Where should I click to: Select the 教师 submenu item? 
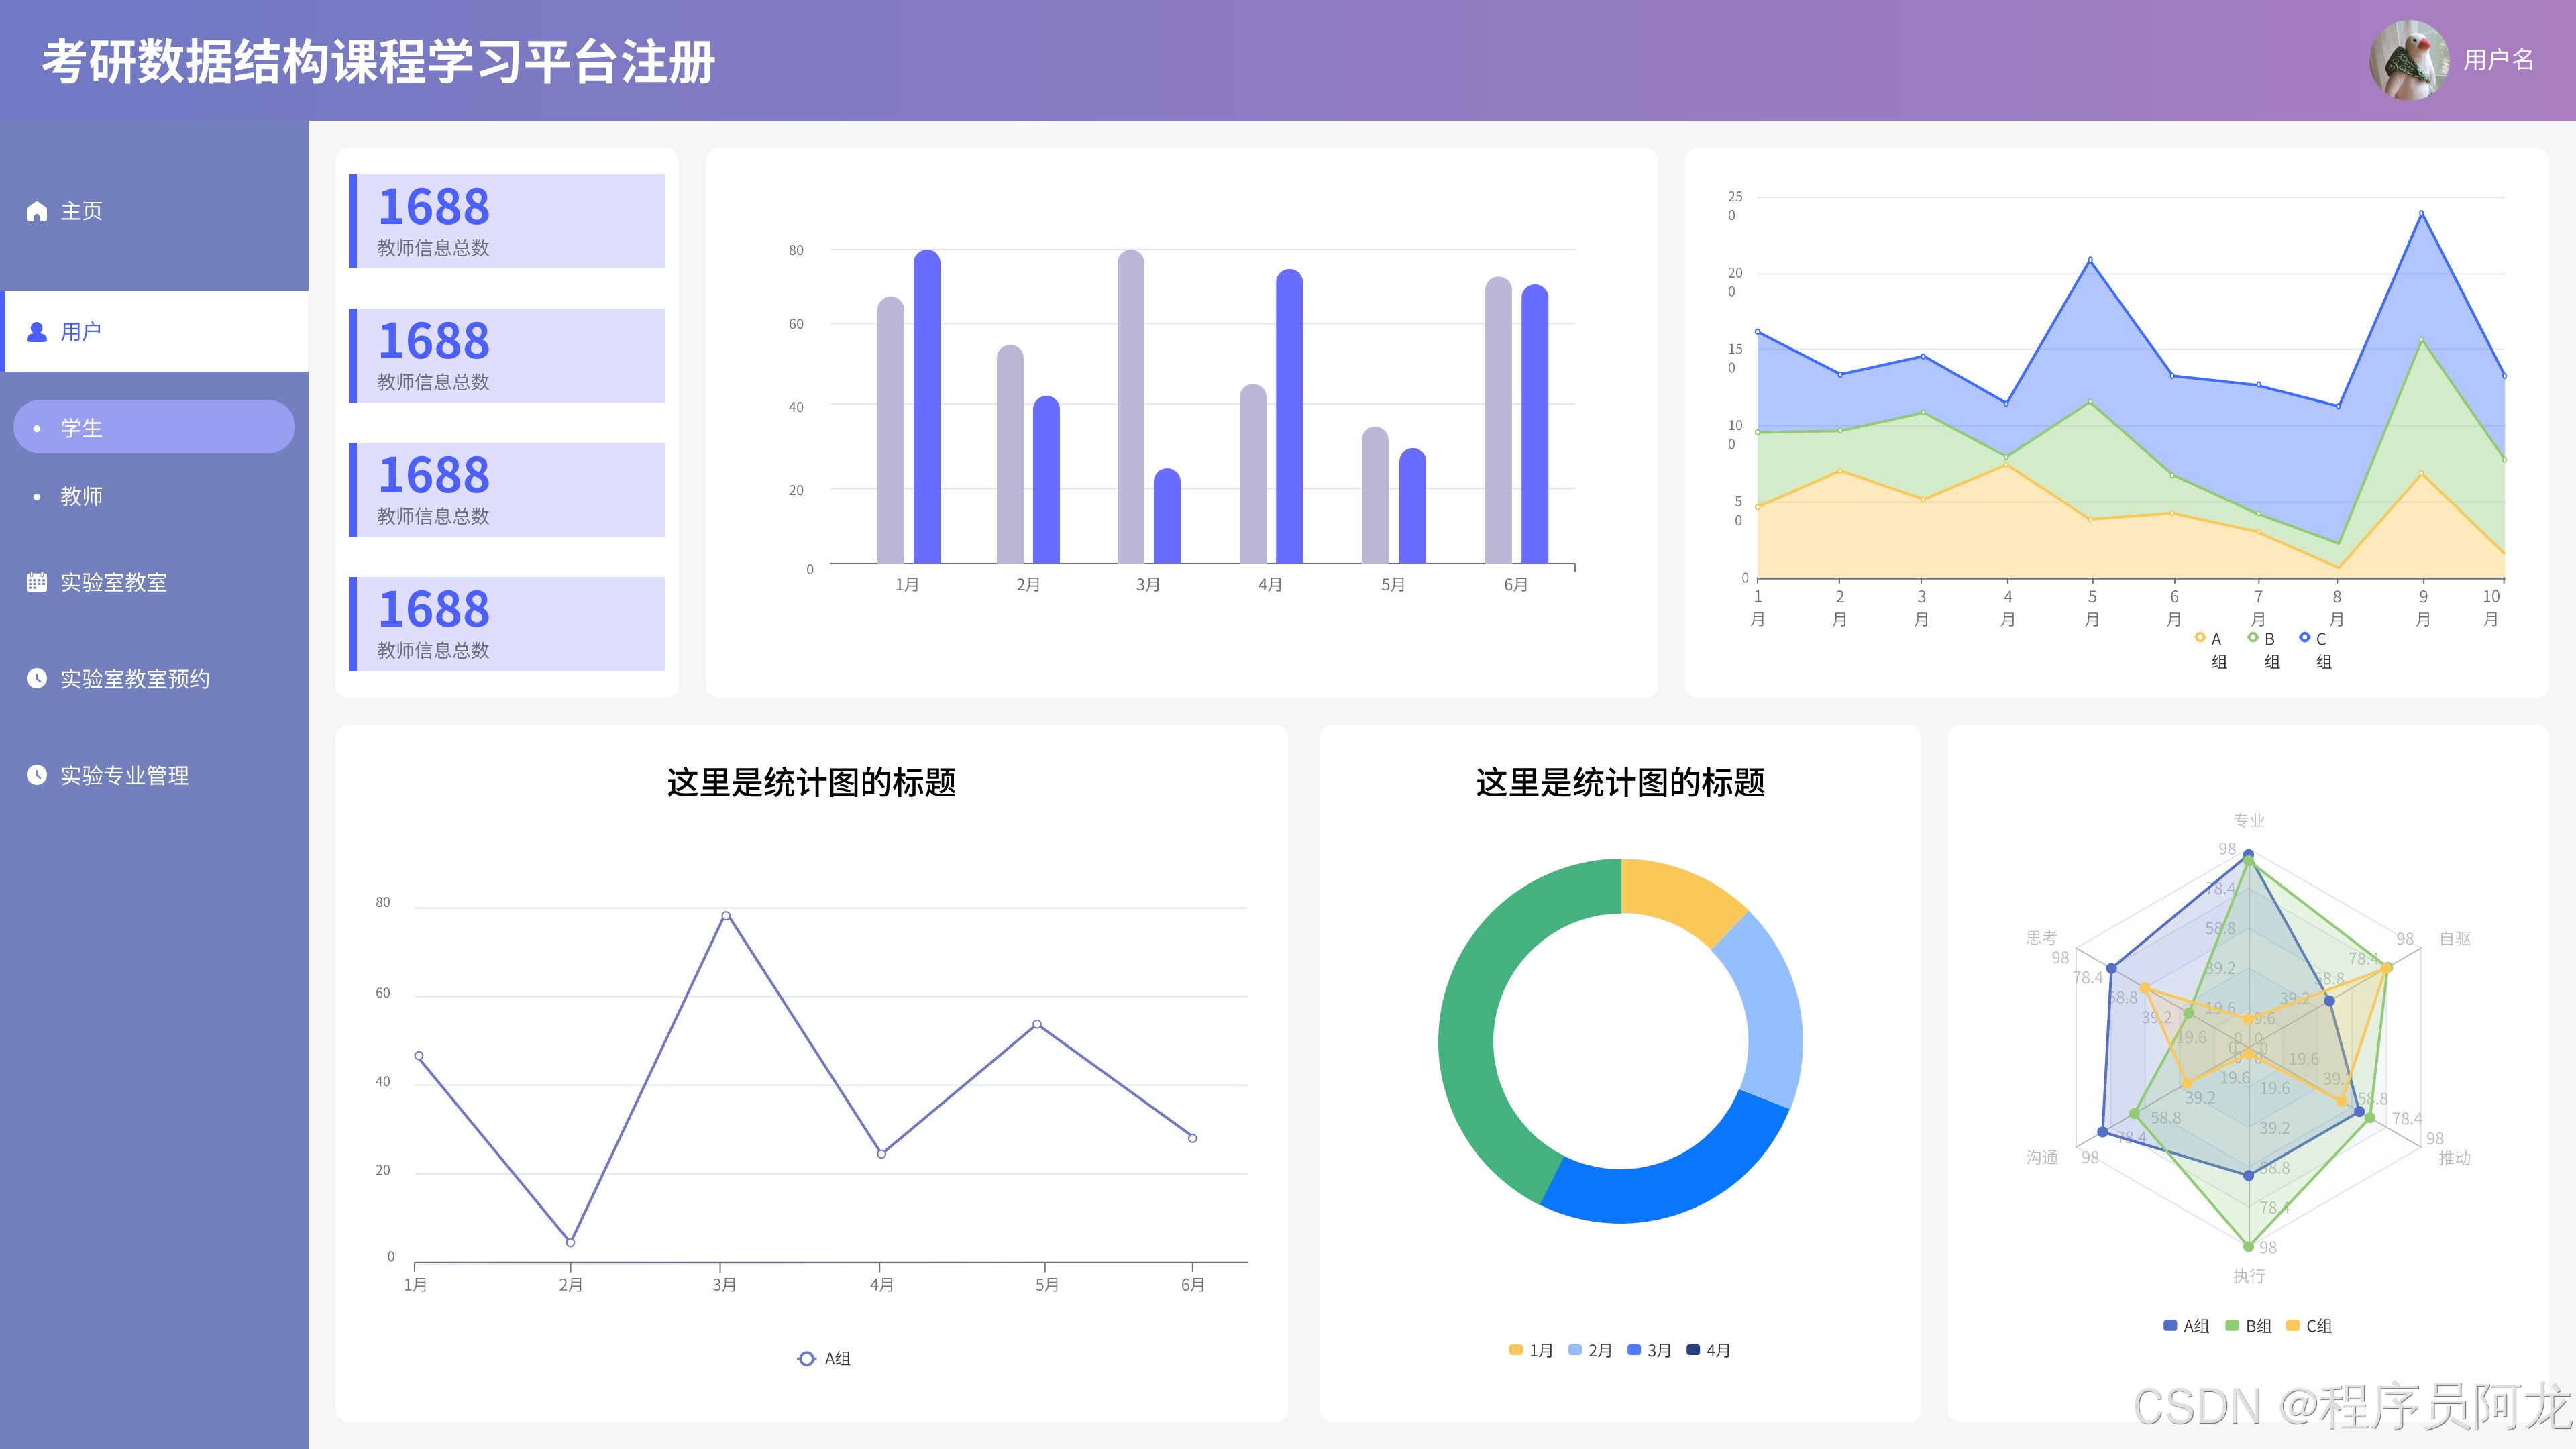[x=82, y=496]
